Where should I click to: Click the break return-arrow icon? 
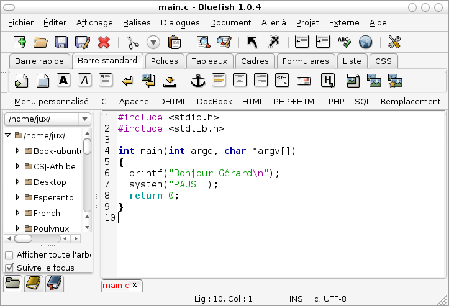point(127,81)
